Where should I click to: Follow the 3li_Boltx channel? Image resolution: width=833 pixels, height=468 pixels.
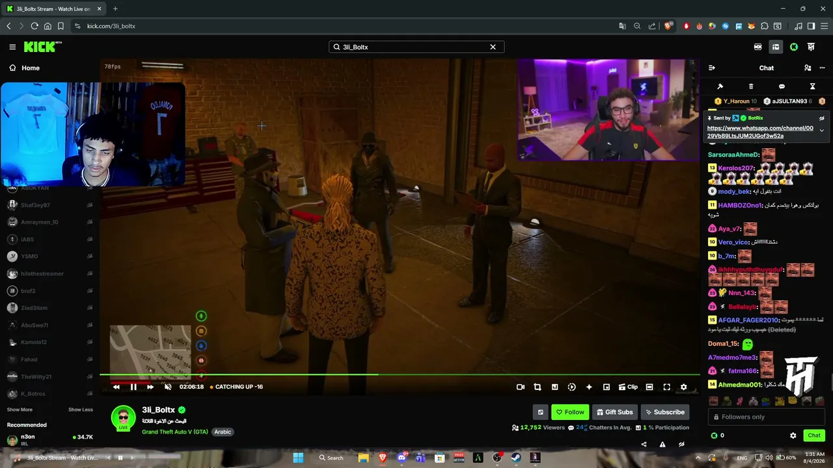click(570, 412)
